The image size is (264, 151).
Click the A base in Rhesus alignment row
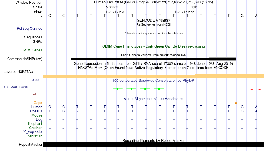pyautogui.click(x=256, y=111)
